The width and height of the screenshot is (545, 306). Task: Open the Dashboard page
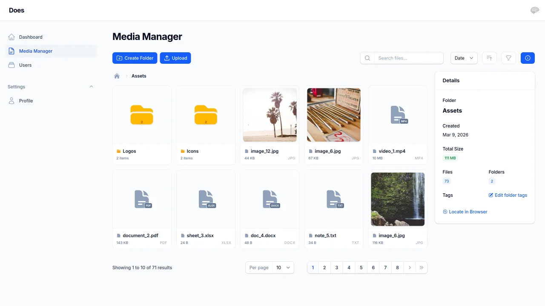pos(30,37)
